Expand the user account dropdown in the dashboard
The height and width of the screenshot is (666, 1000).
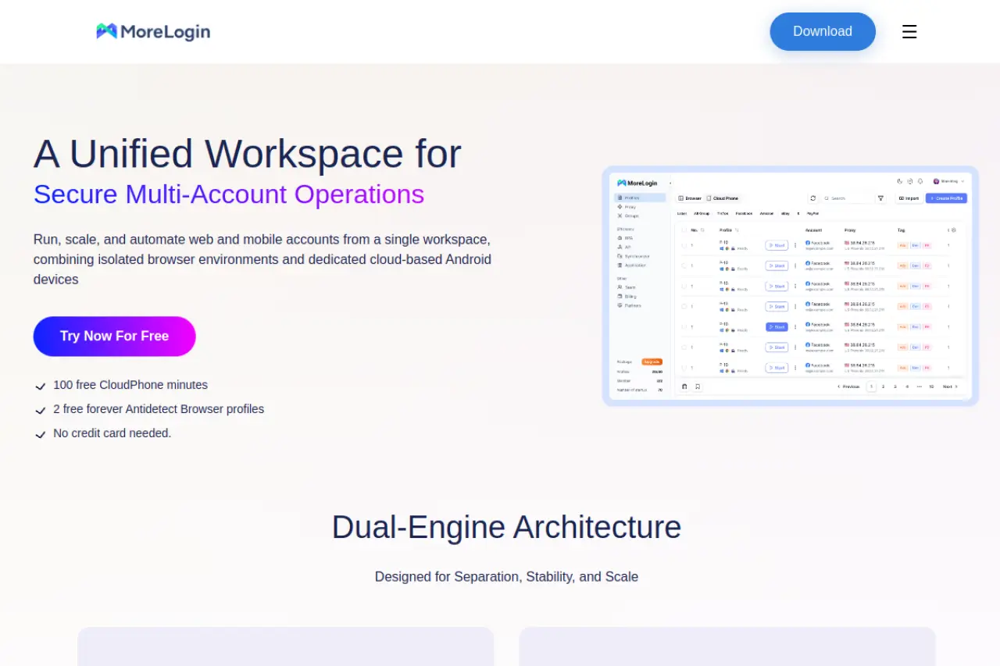click(949, 181)
